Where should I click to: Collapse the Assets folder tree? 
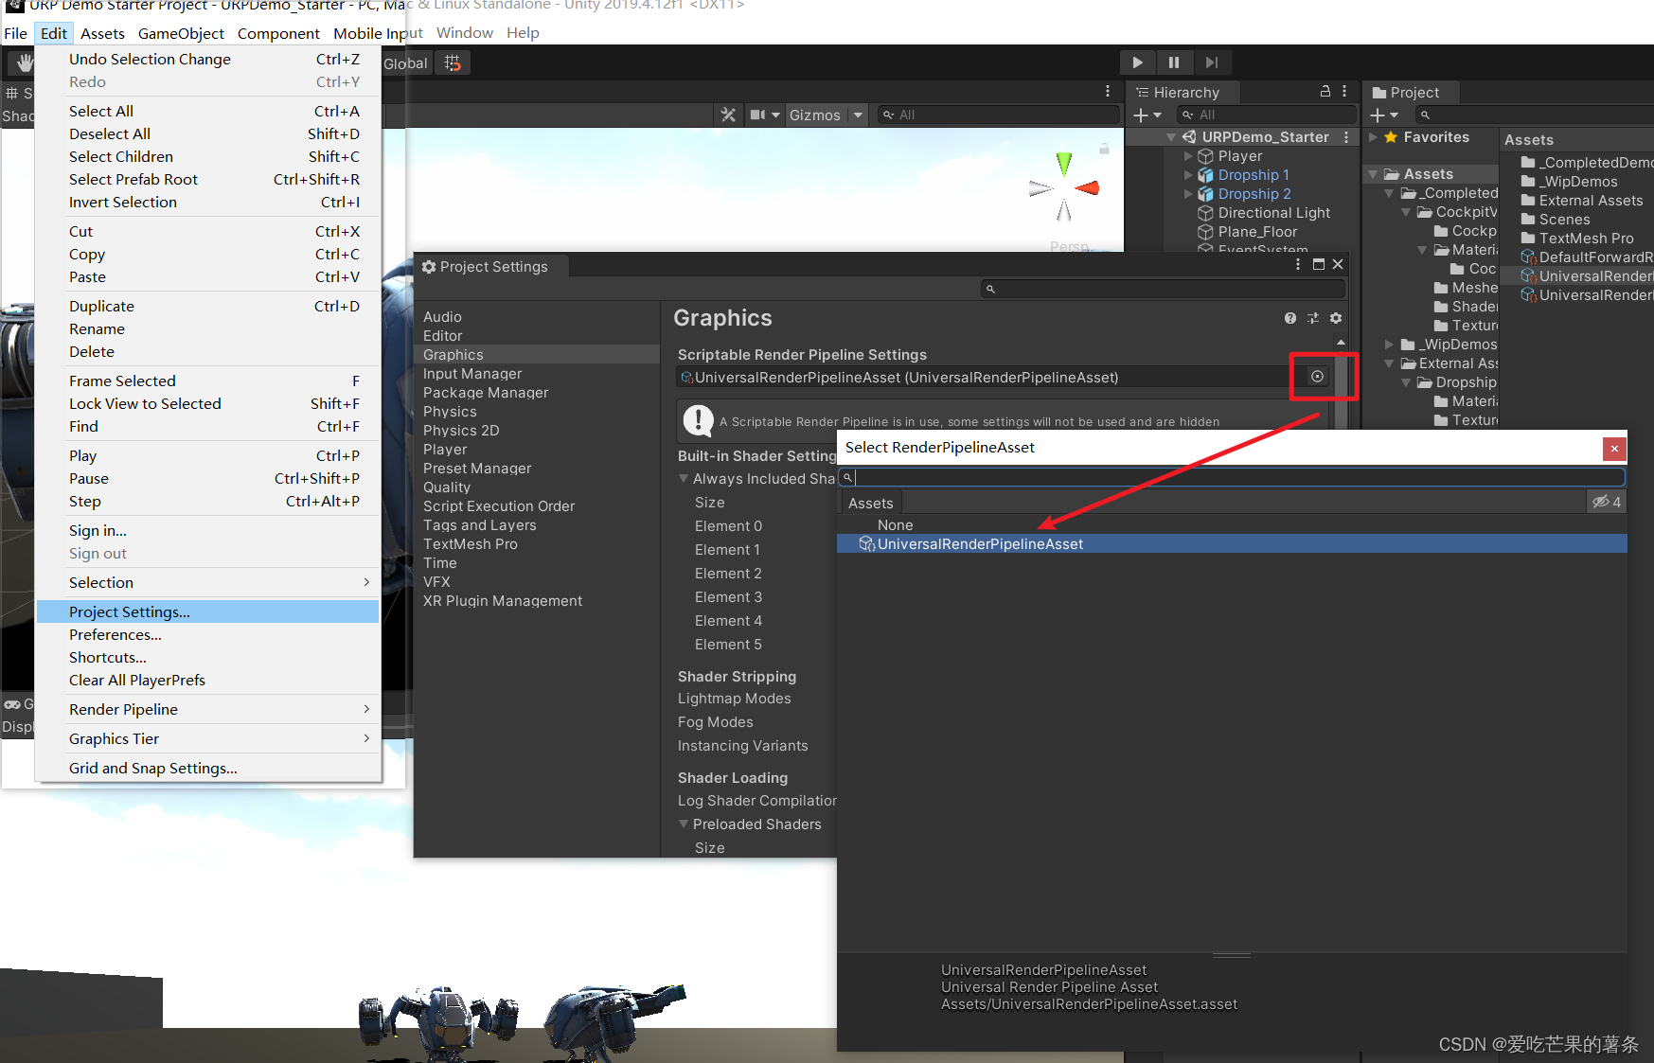(x=1374, y=174)
